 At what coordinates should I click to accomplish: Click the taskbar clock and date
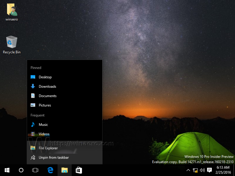click(222, 170)
